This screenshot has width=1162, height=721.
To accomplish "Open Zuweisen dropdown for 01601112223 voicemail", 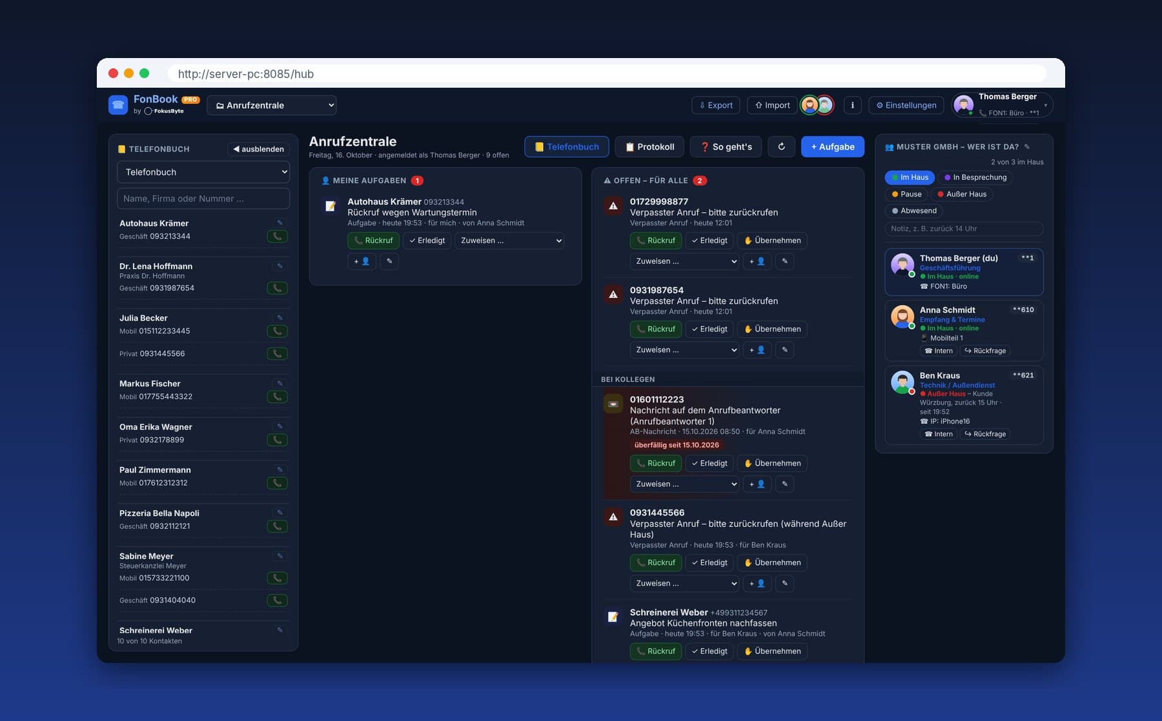I will tap(684, 484).
